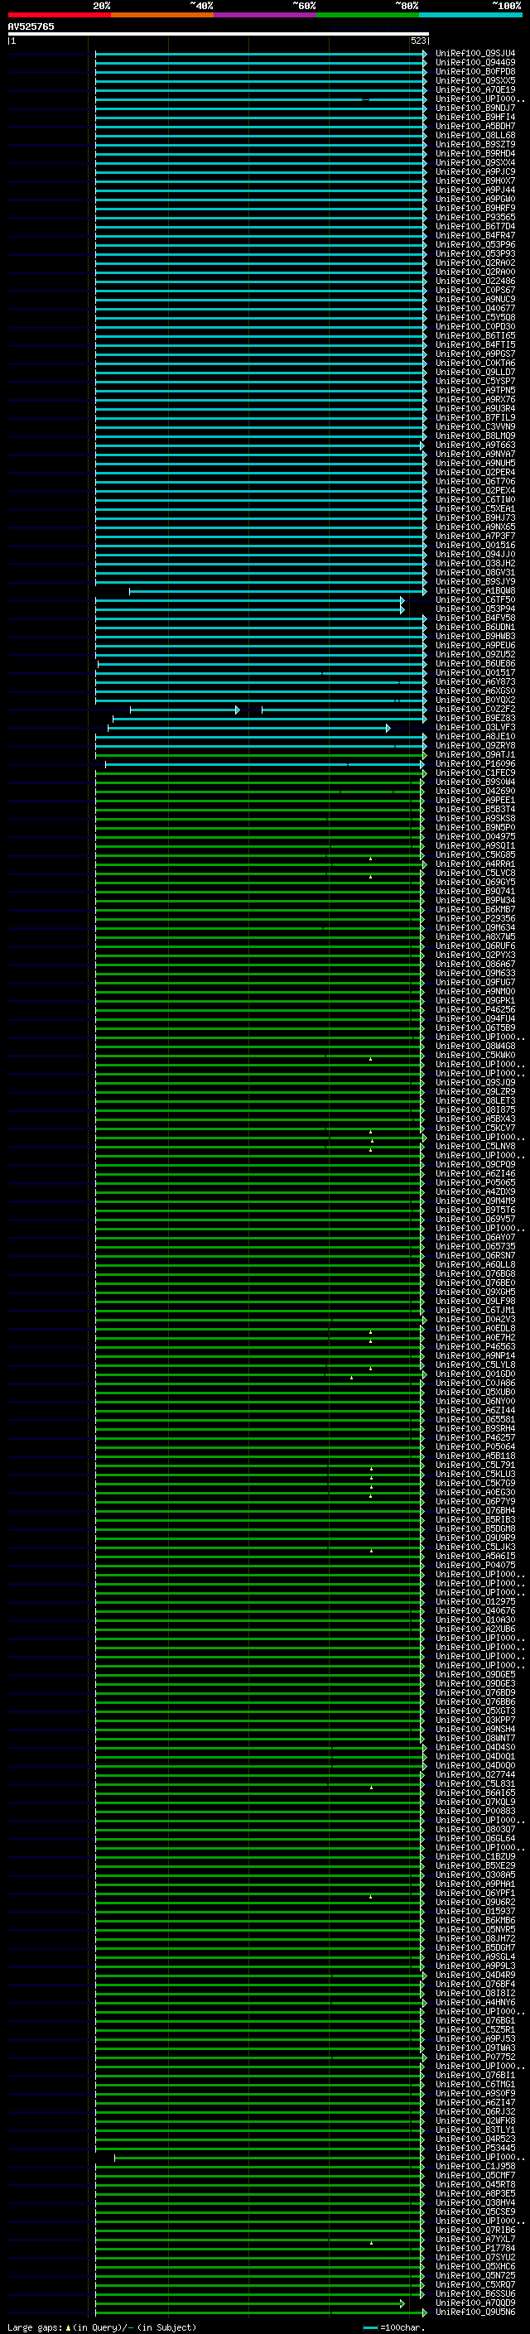The image size is (530, 2334).
Task: Select label UniRef100_O04975
Action: click(475, 836)
